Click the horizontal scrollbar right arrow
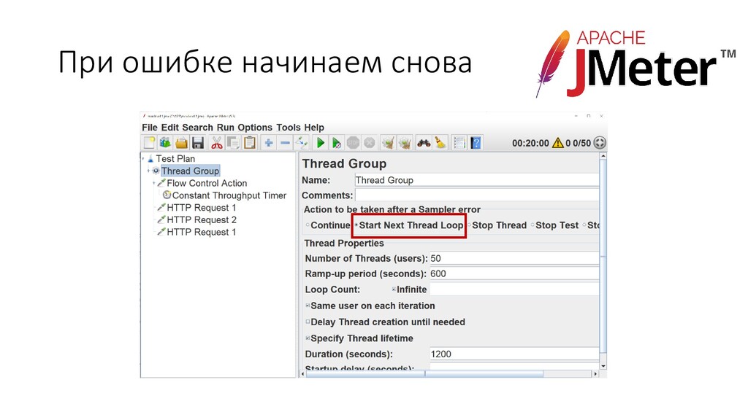The height and width of the screenshot is (420, 748). click(595, 374)
